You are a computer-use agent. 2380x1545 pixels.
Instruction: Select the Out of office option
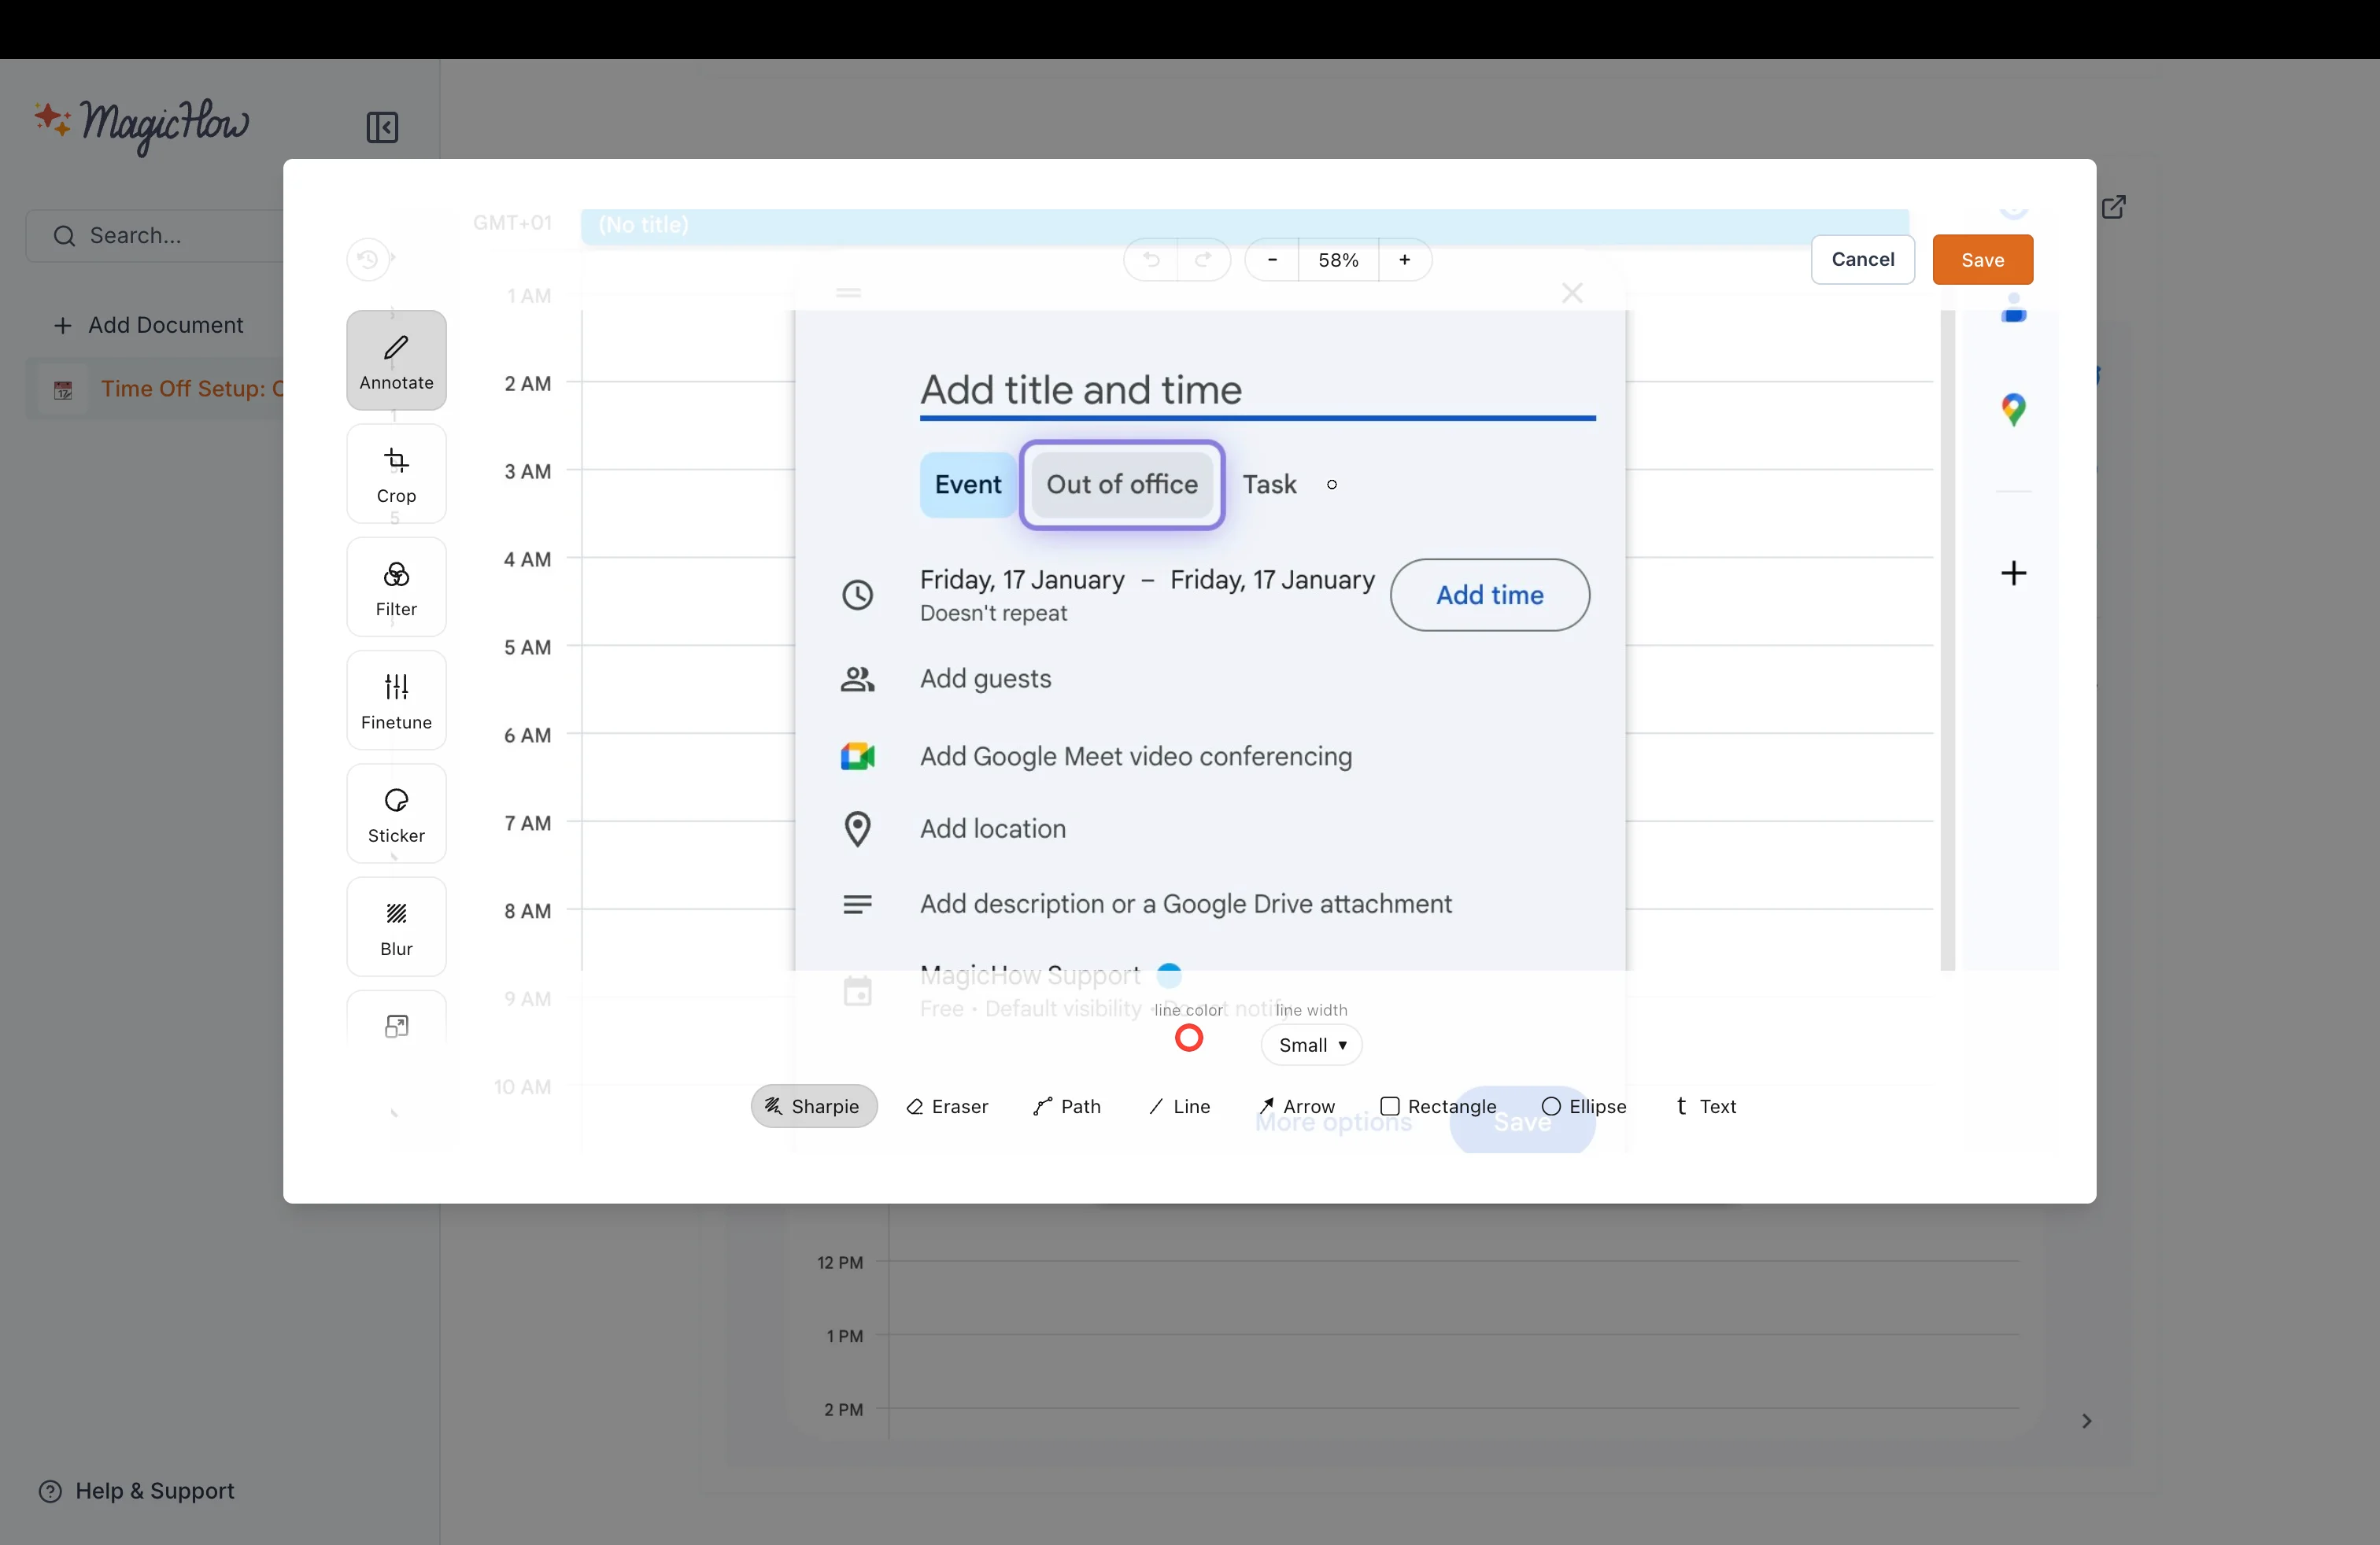[1121, 485]
